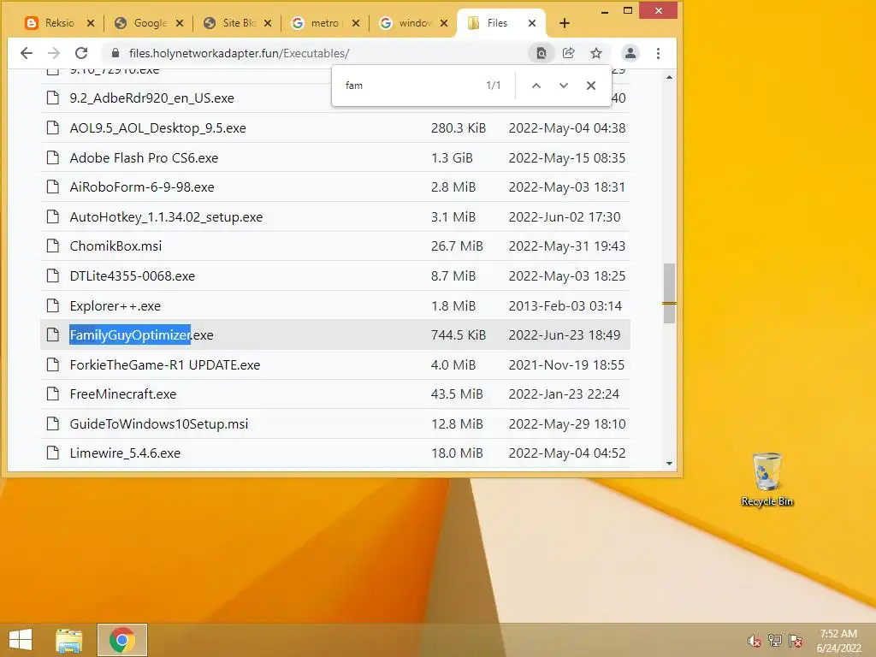Open the Action Center flag icon

(796, 641)
